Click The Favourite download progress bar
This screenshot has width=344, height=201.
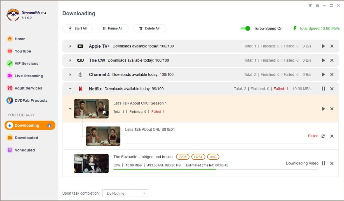[216, 169]
